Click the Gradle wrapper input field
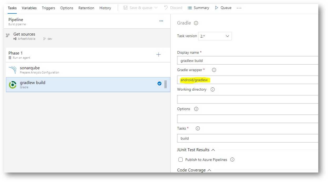Image resolution: width=328 pixels, height=182 pixels. coord(247,80)
